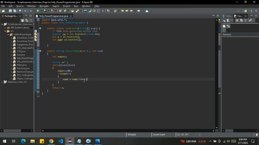
Task: Open the File menu
Action: [3, 6]
